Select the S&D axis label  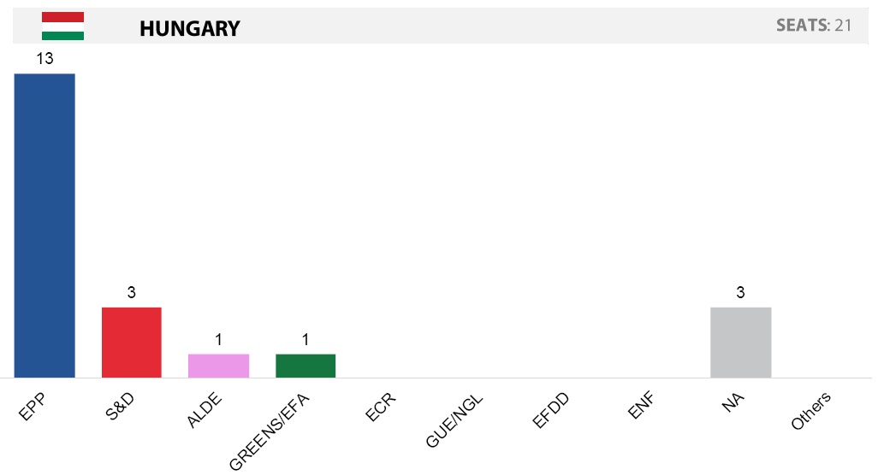[x=120, y=407]
